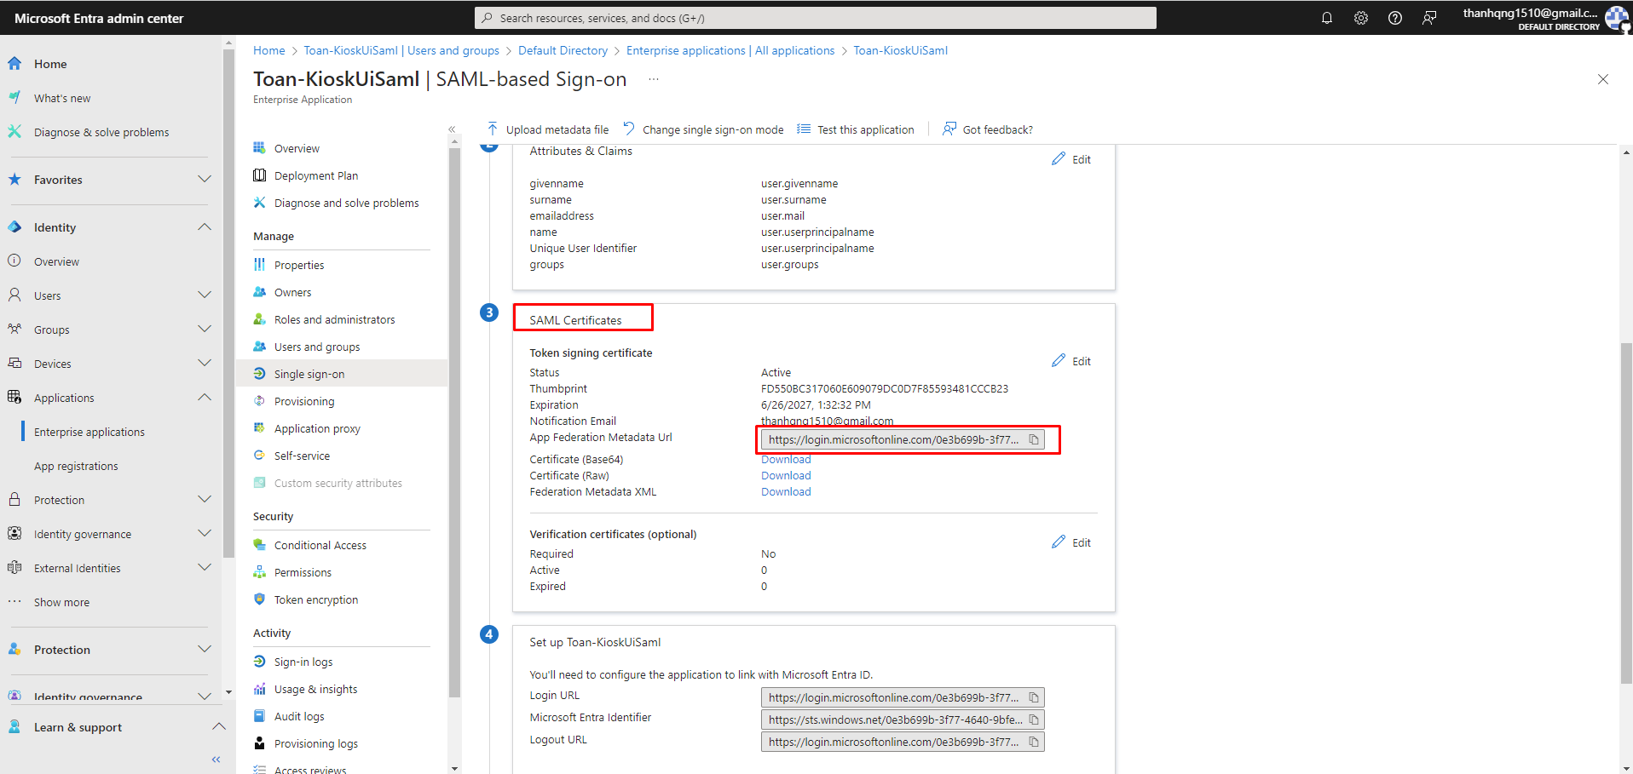Open What's new in sidebar
This screenshot has height=774, width=1633.
click(x=62, y=98)
